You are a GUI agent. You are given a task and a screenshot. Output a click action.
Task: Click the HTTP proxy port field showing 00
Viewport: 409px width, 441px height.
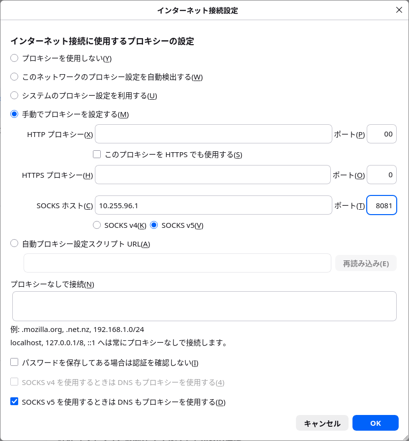point(381,134)
